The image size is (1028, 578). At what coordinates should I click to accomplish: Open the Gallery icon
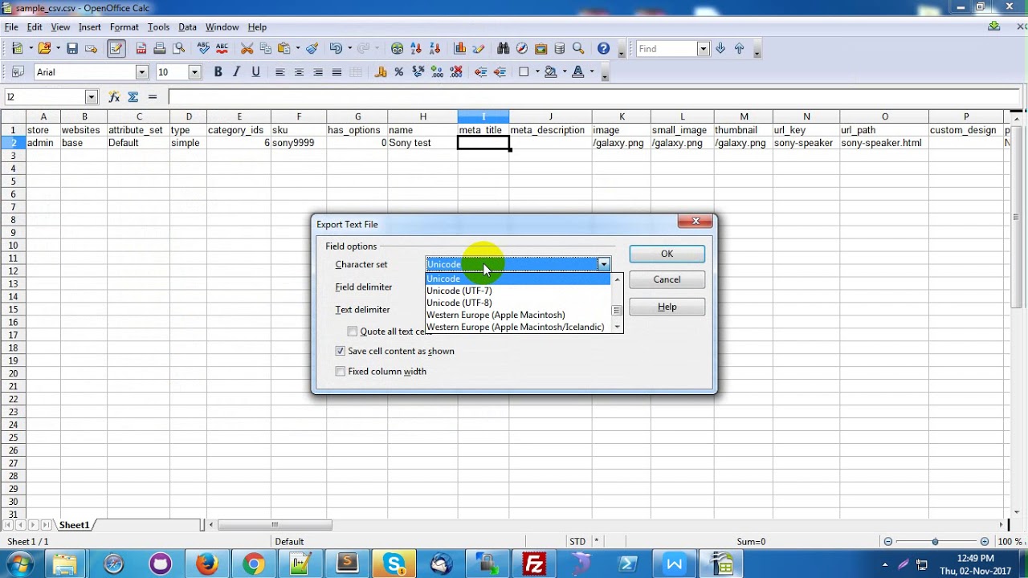(541, 49)
